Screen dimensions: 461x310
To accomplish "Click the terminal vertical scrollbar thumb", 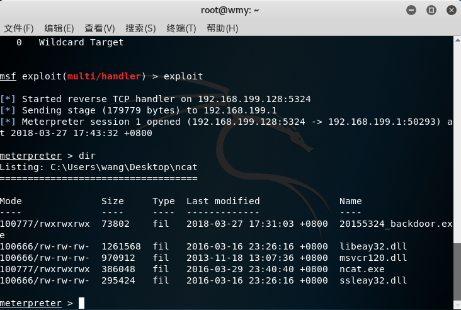I will click(x=457, y=272).
